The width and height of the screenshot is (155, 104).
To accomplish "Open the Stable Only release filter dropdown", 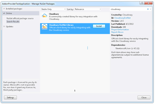I will point(53,9).
